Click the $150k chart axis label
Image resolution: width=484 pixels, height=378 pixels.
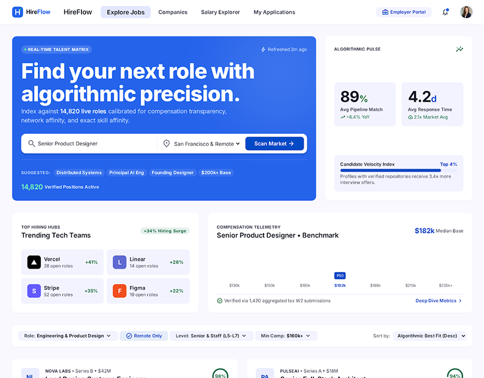(270, 285)
